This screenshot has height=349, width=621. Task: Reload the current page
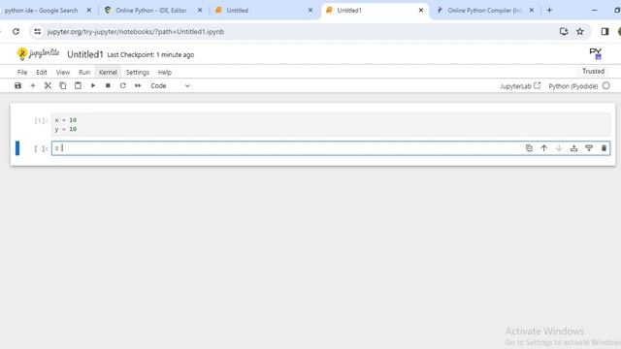click(16, 31)
